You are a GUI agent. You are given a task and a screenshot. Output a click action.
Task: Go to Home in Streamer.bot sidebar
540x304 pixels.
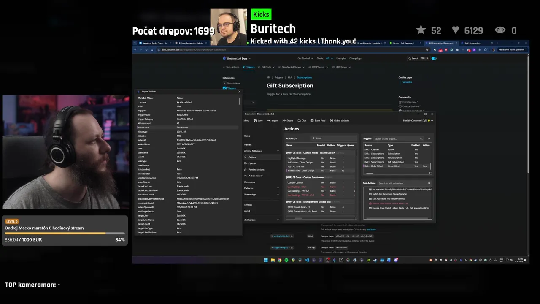point(247,136)
